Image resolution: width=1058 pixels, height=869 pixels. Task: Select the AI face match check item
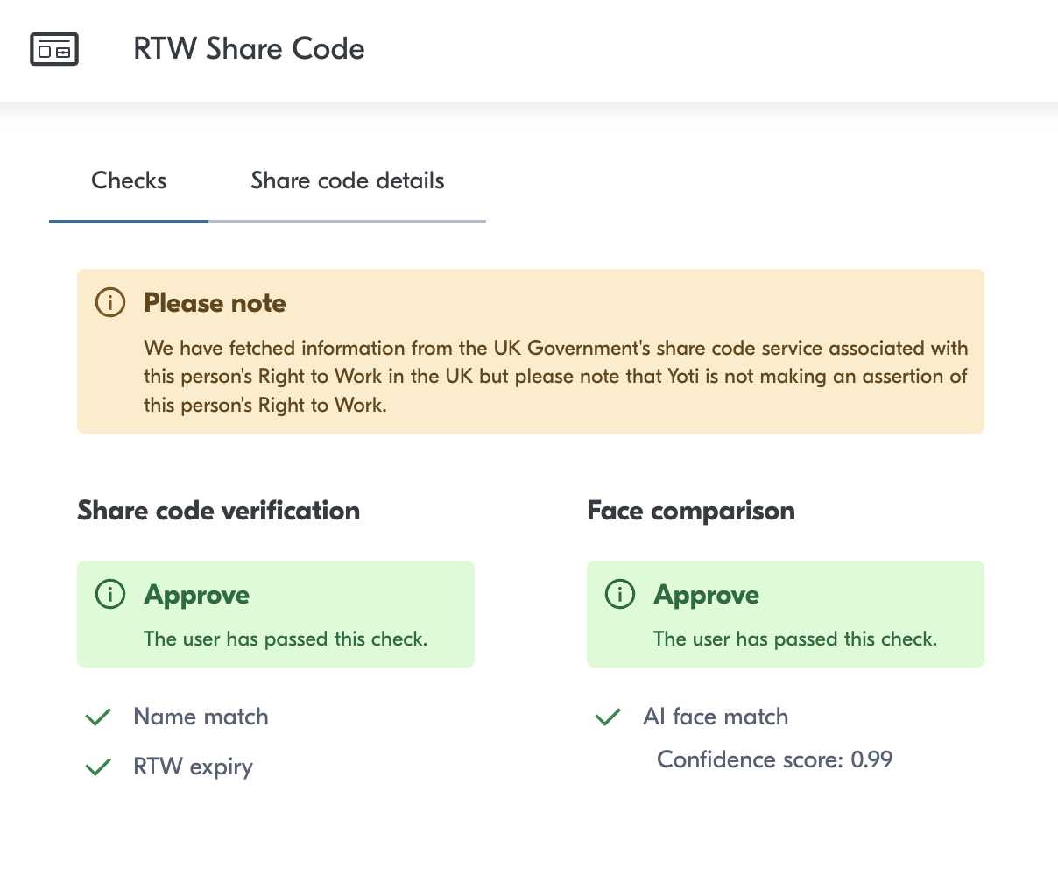[x=716, y=717]
